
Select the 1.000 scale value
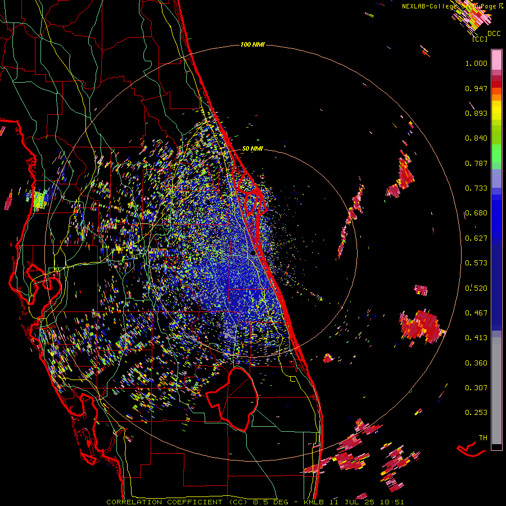pyautogui.click(x=476, y=63)
